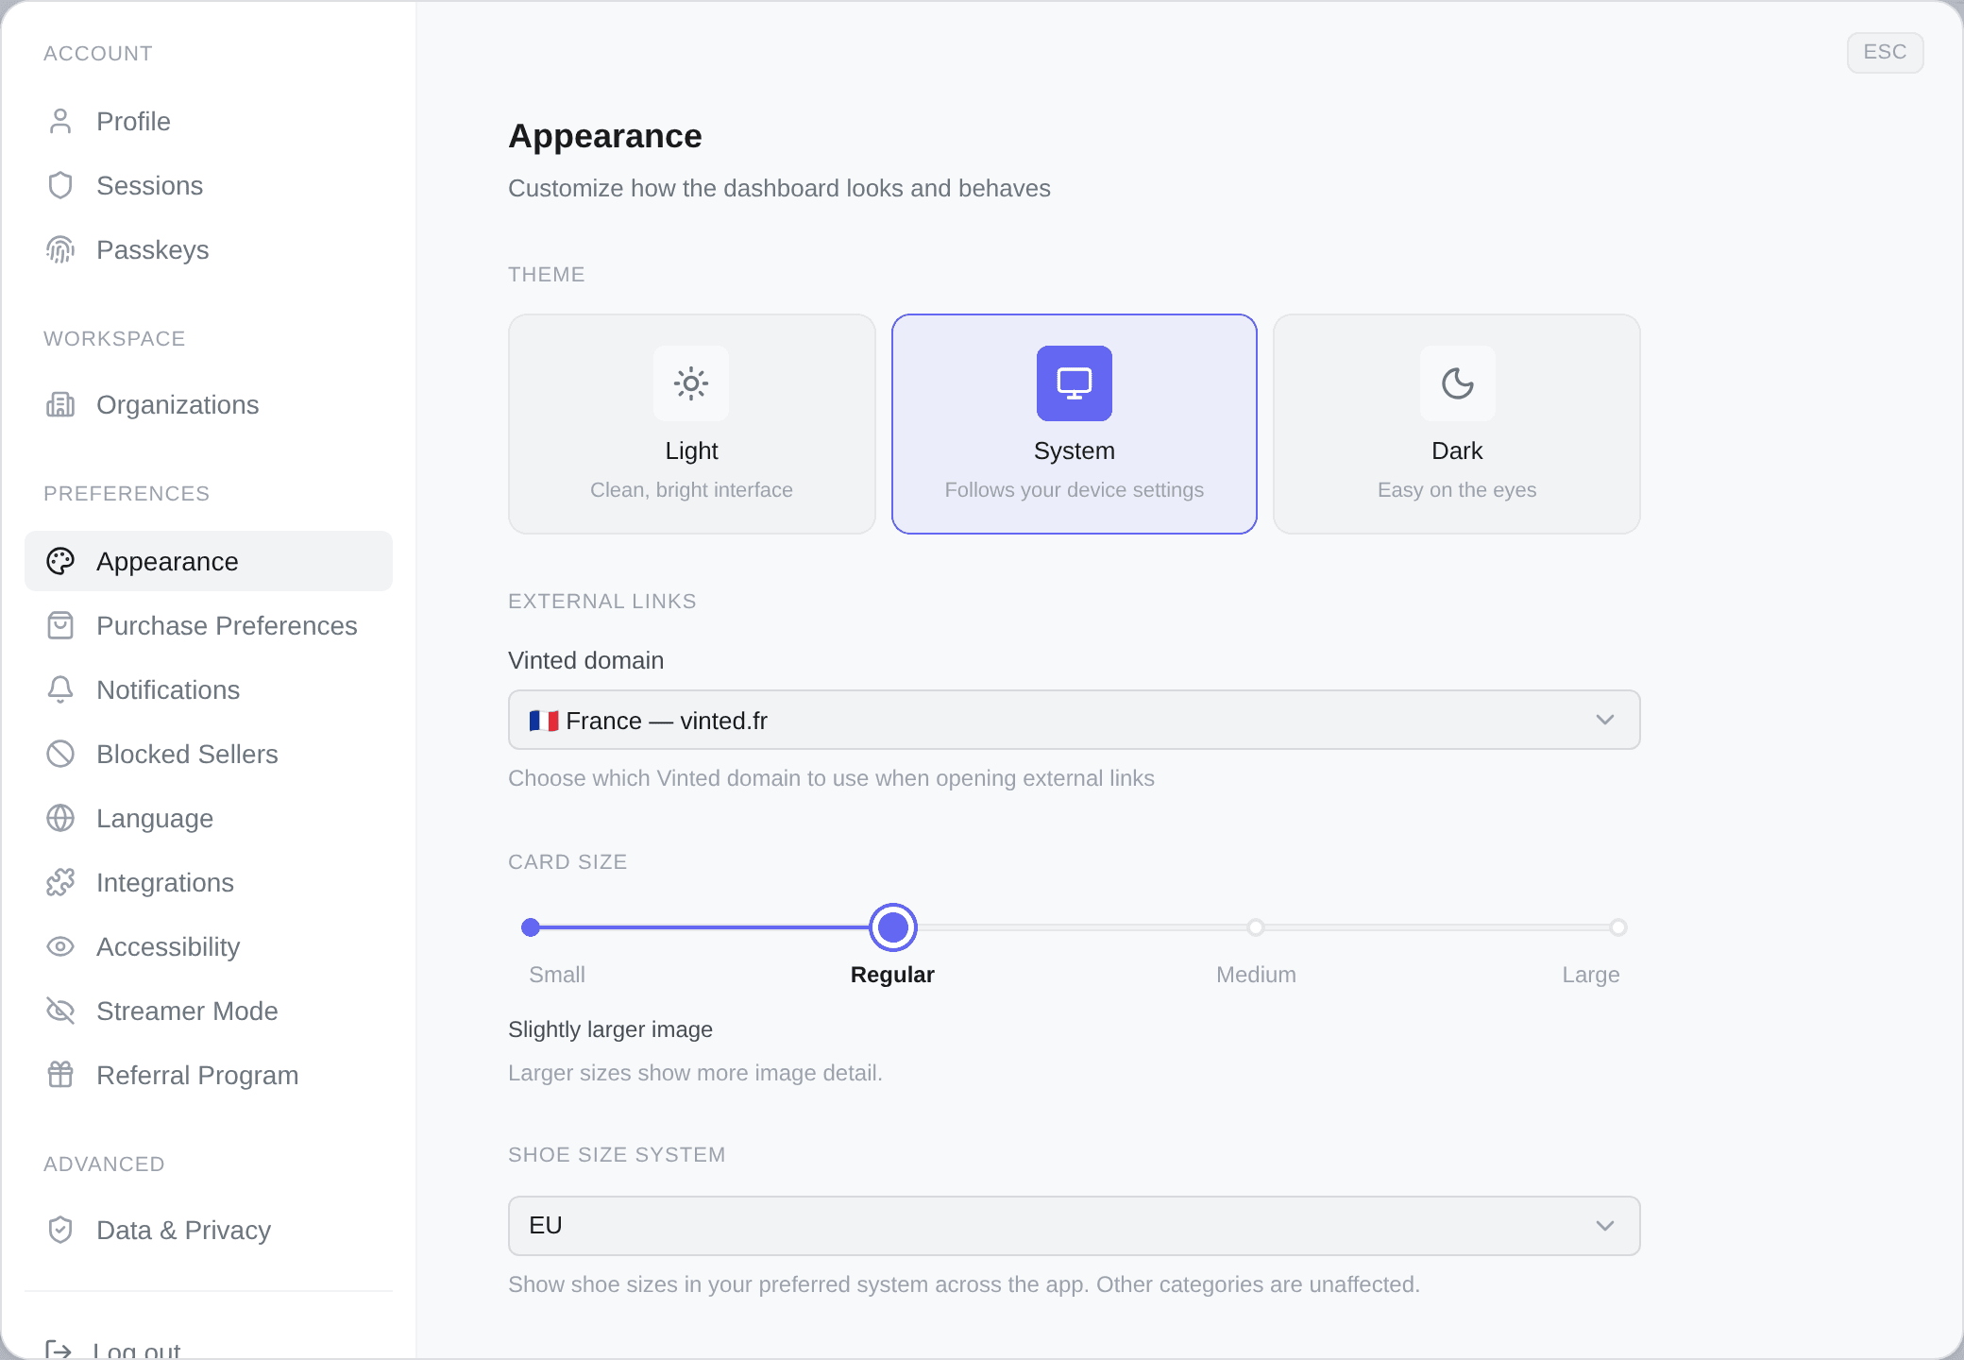Screen dimensions: 1964x1360
Task: Click the moon icon in Dark theme
Action: (x=1458, y=383)
